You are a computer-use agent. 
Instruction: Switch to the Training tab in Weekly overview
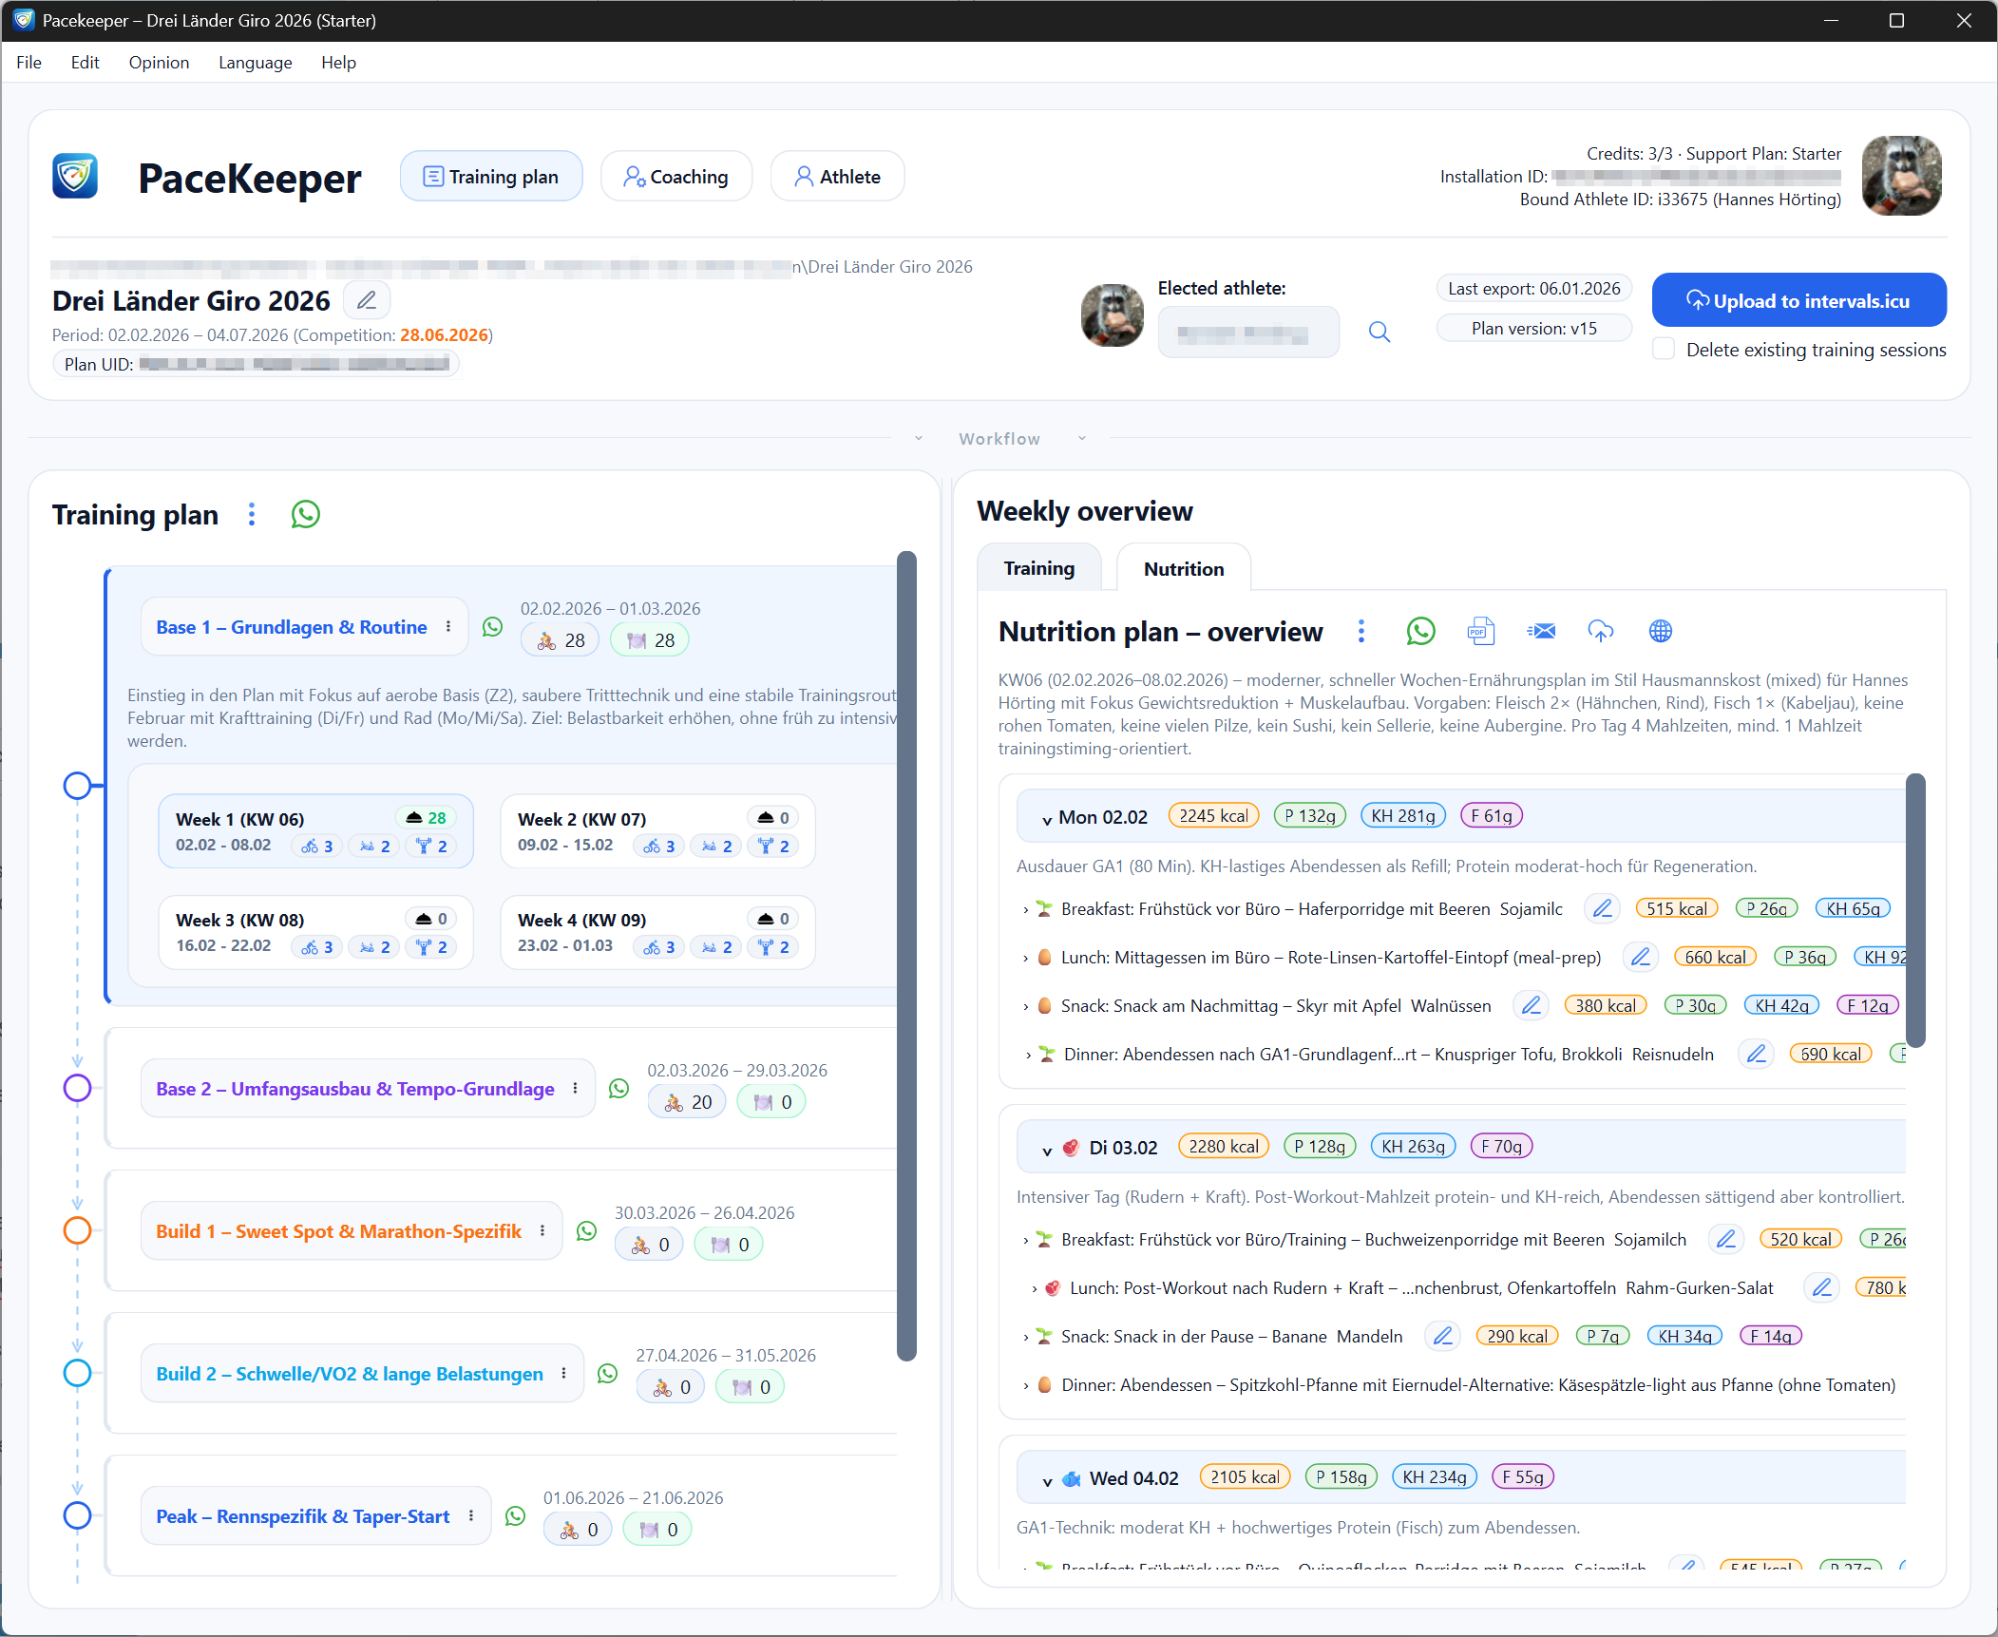(x=1038, y=568)
